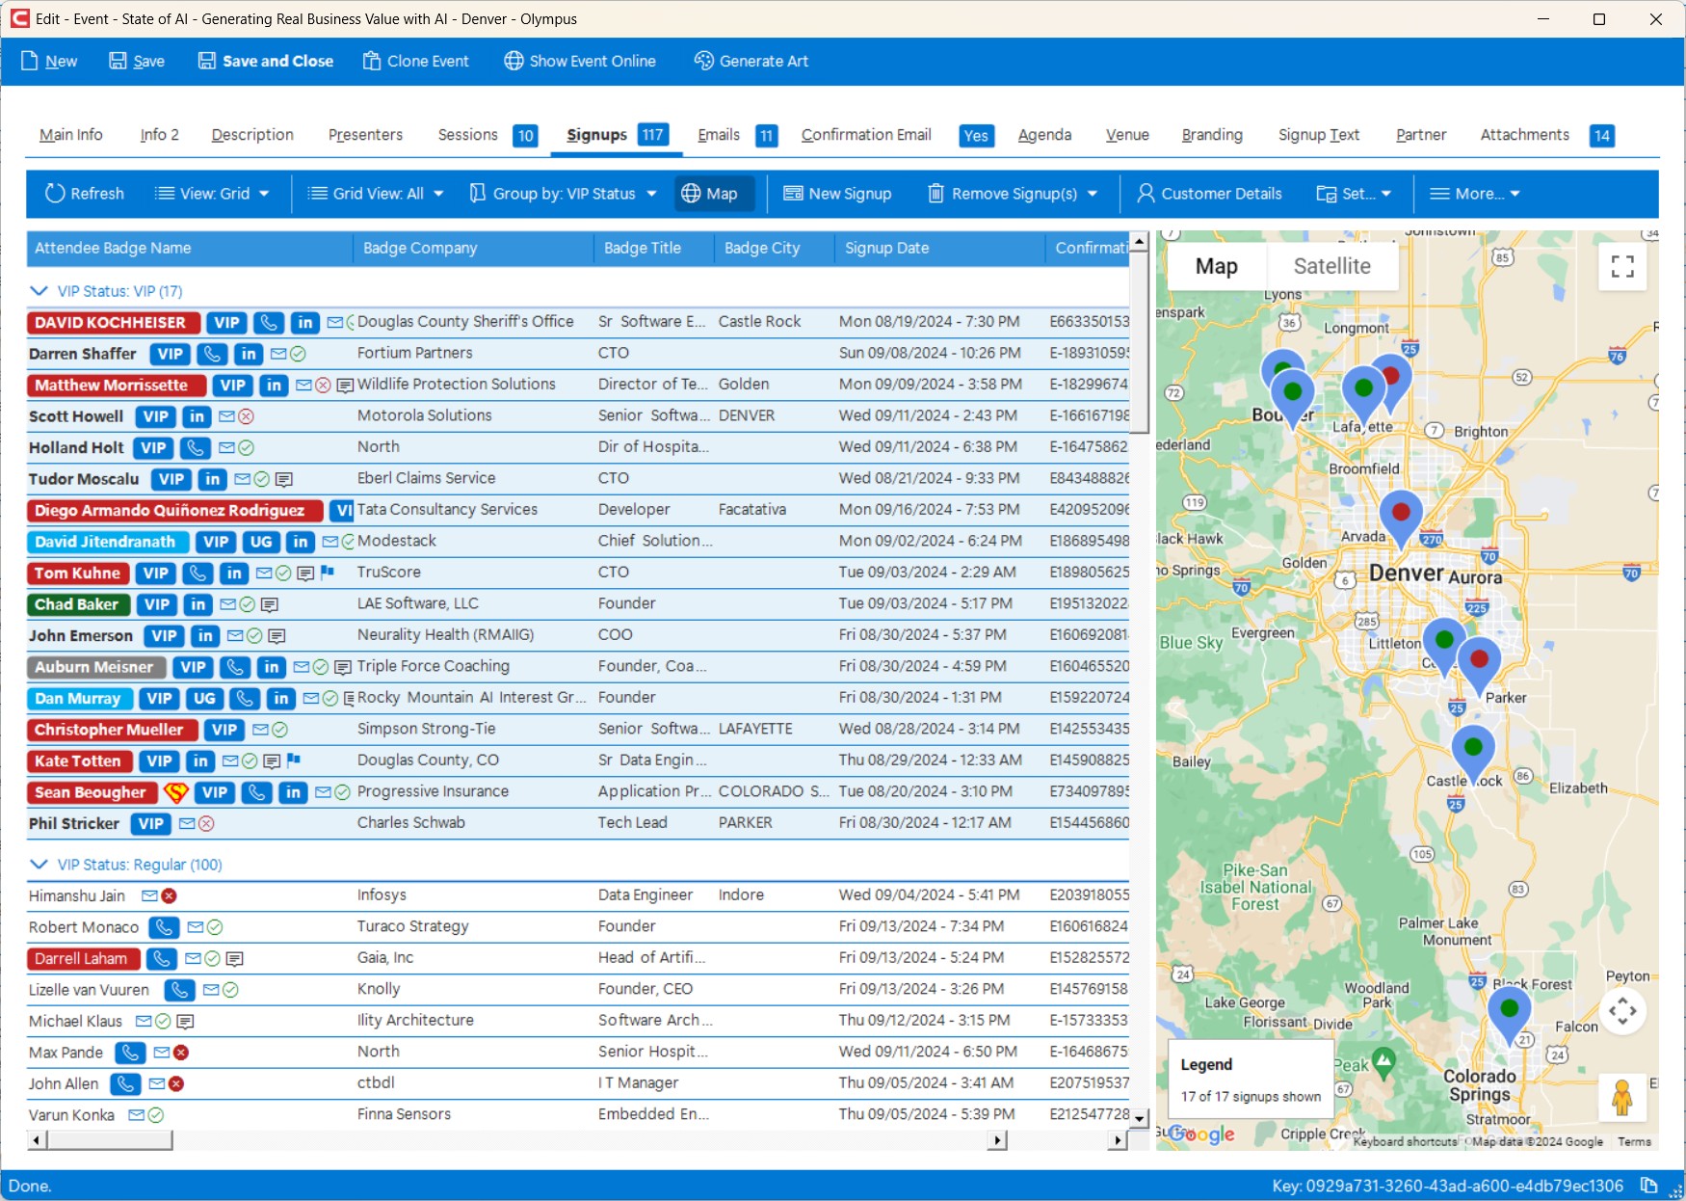Viewport: 1686px width, 1201px height.
Task: Click grid vertical scrollbar down arrow
Action: 1139,1119
